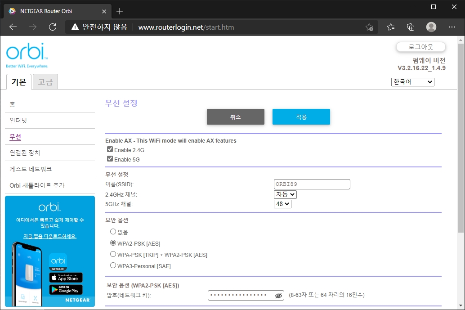
Task: Select WPA-PSK [TKIP] + WPA2-PSK [AES] option
Action: tap(113, 254)
